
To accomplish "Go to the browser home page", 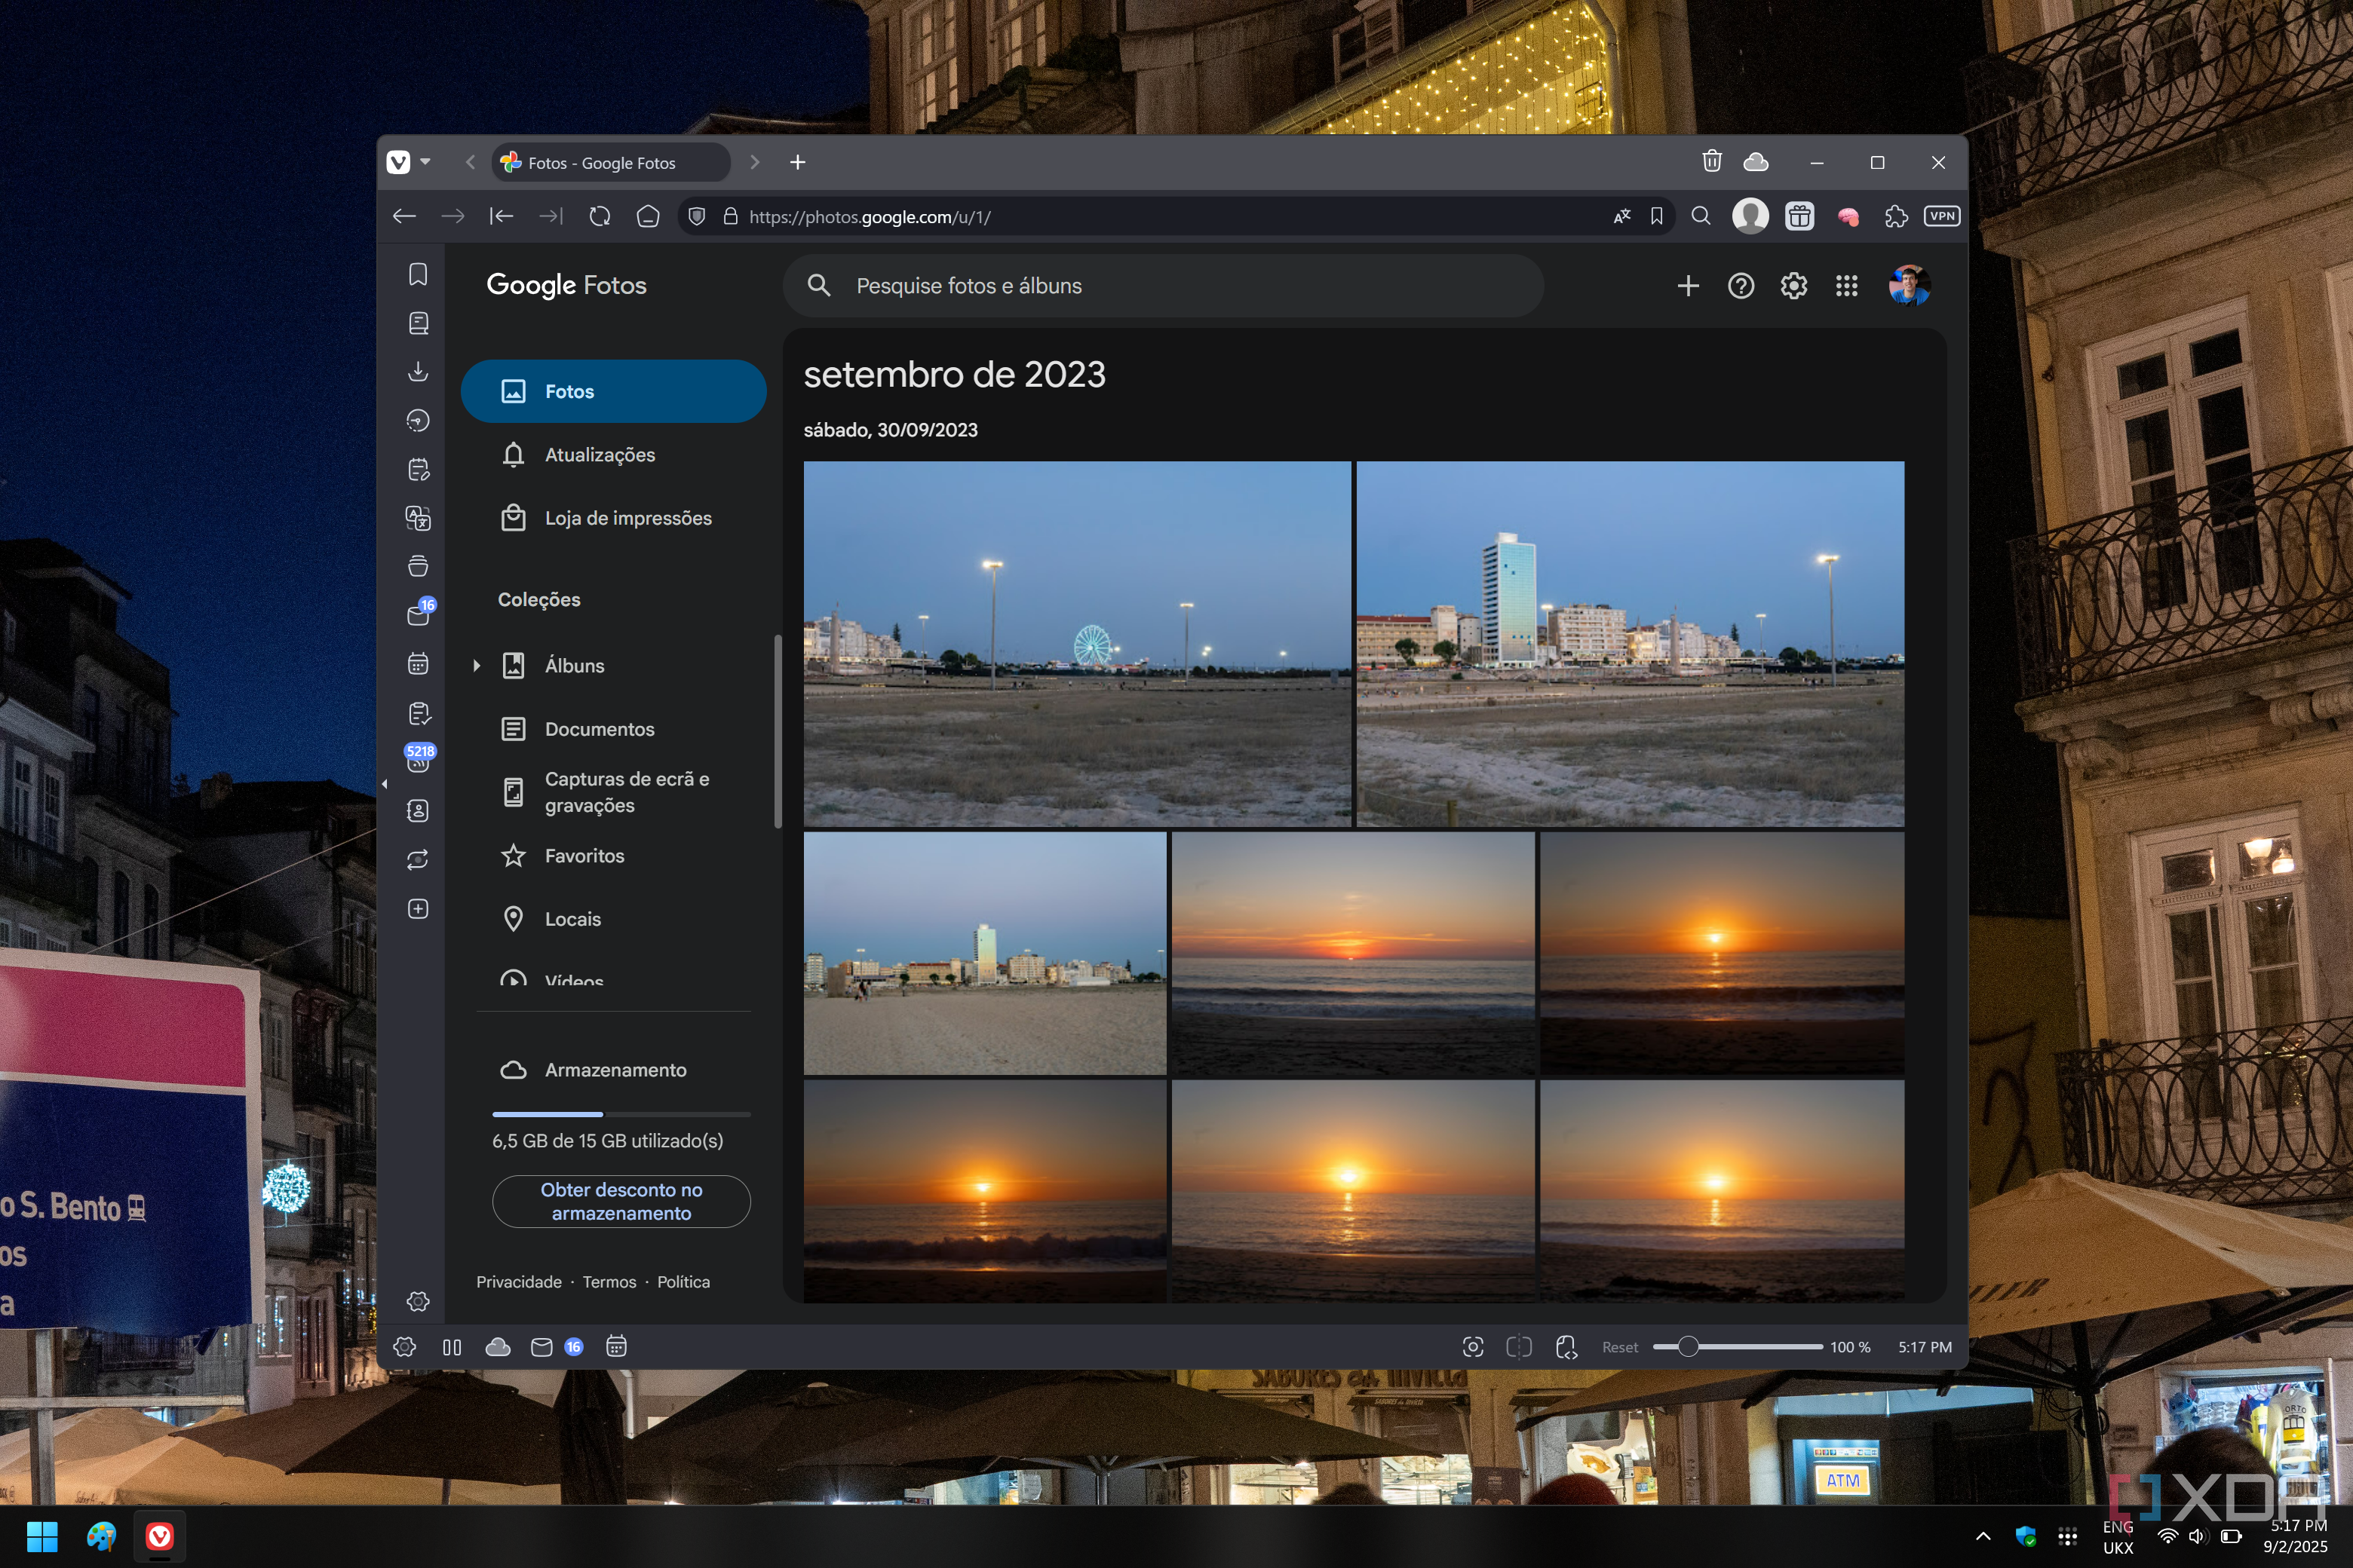I will coord(649,216).
